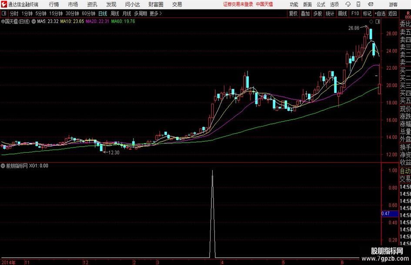Click the red 中国天楹 stock name
Image resolution: width=411 pixels, height=265 pixels.
264,4
